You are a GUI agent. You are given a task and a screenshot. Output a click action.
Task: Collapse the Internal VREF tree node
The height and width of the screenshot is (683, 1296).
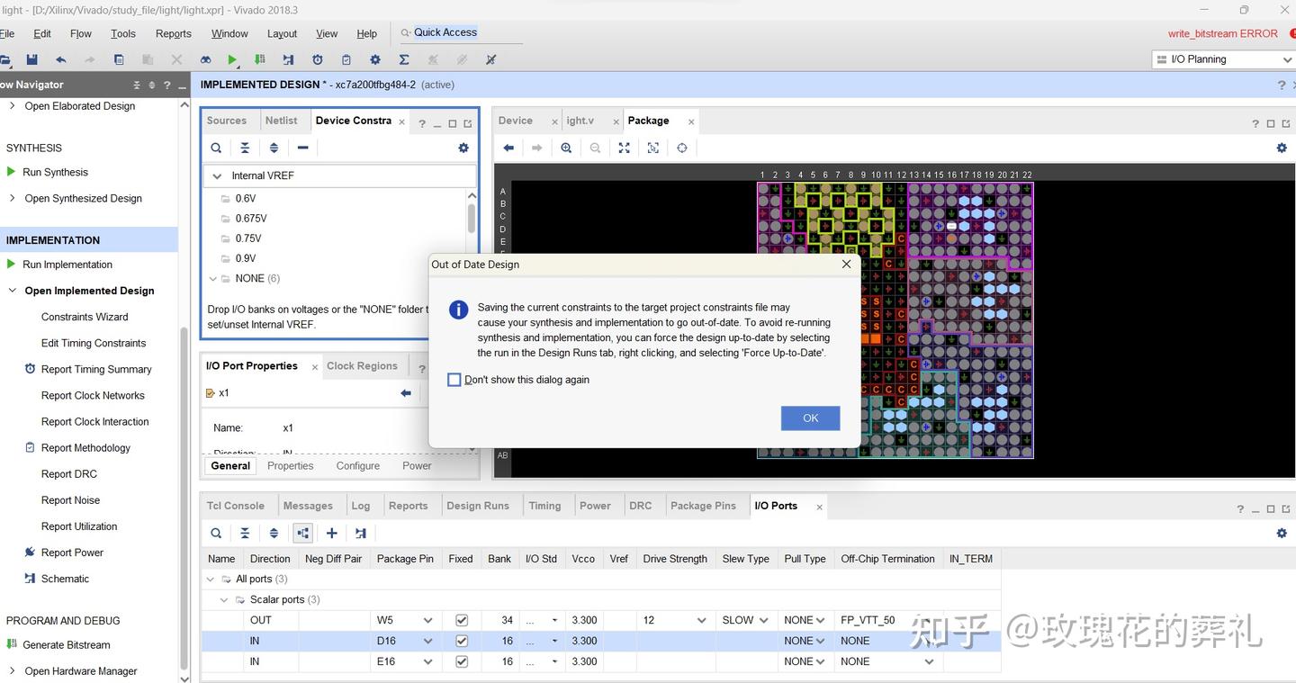pos(217,175)
